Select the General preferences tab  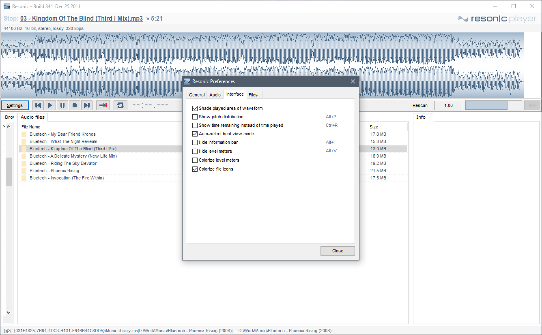(197, 95)
